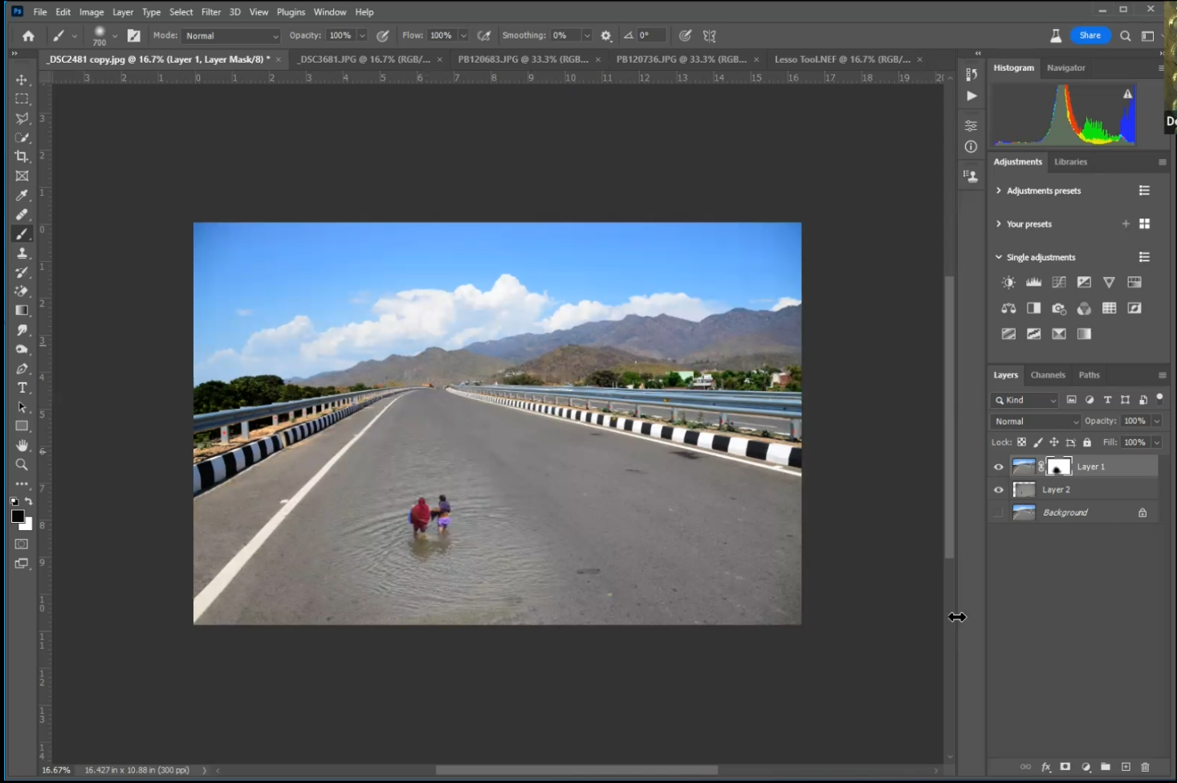Activate the Hand tool

[x=22, y=446]
